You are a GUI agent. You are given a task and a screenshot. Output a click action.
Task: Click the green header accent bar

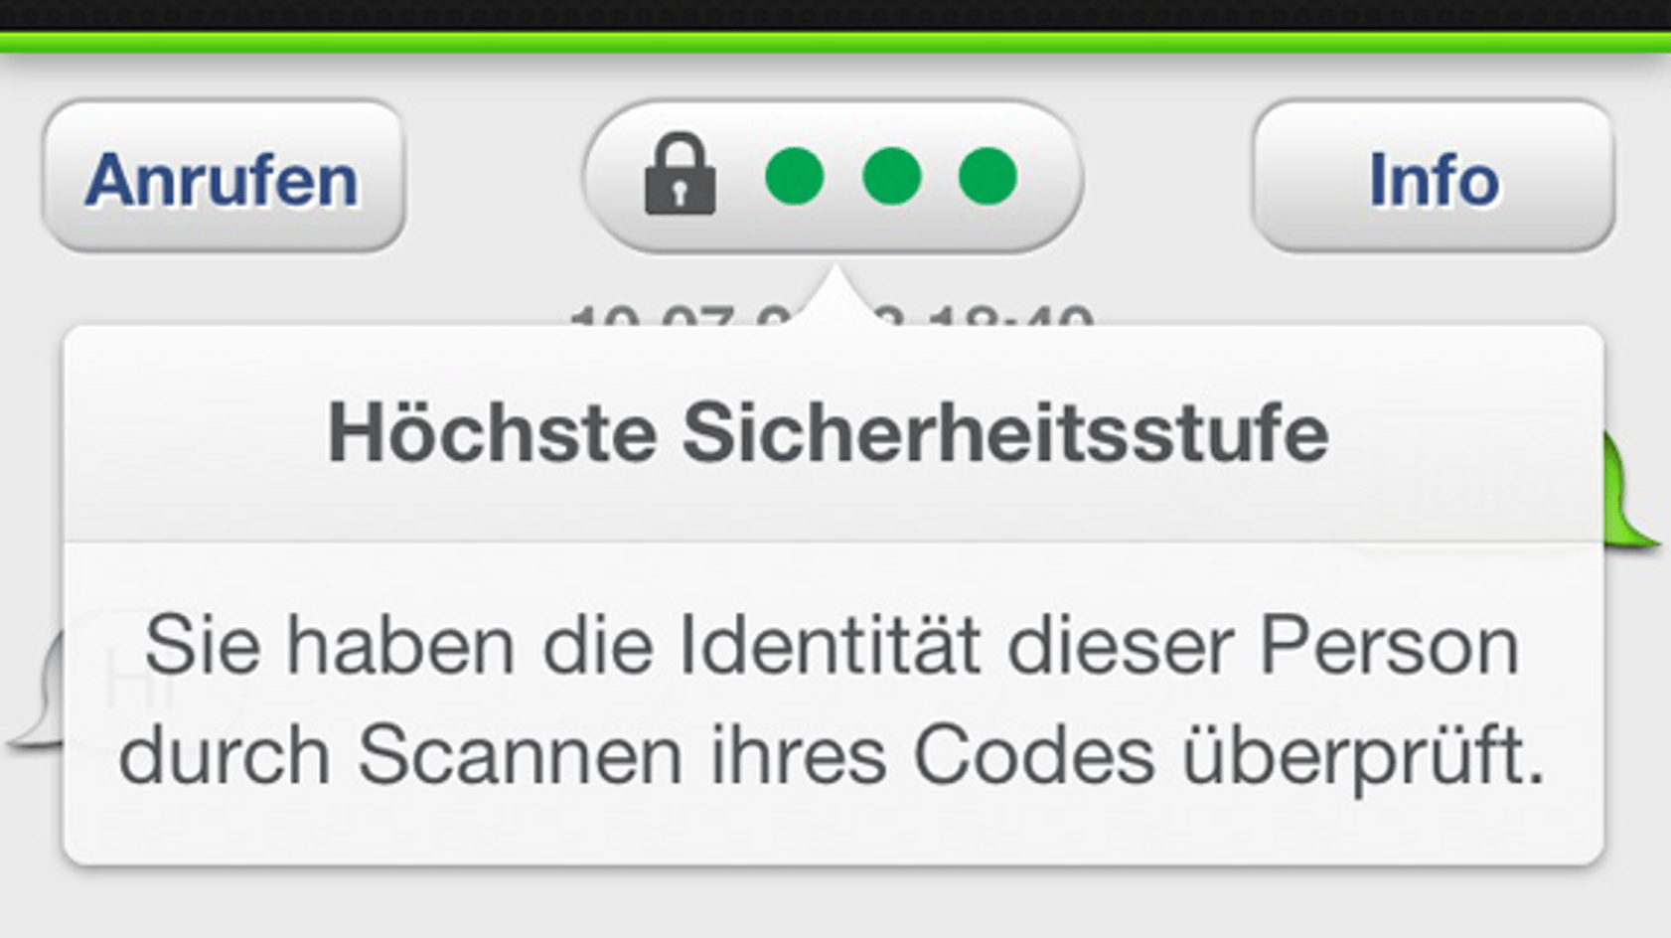[x=835, y=42]
